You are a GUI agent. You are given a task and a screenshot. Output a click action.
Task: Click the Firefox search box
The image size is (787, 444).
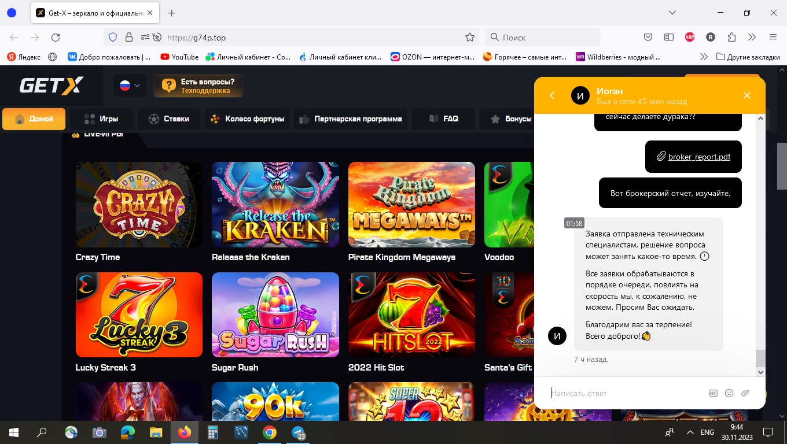coord(542,37)
